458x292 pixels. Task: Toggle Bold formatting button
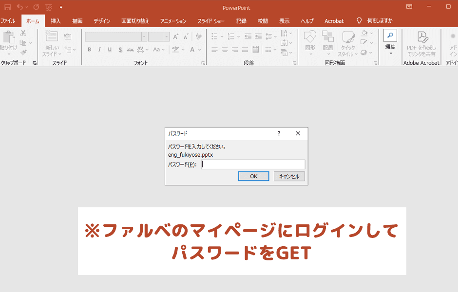click(x=89, y=50)
